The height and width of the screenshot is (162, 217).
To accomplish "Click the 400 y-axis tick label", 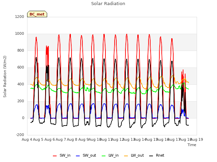I will tap(21, 84).
